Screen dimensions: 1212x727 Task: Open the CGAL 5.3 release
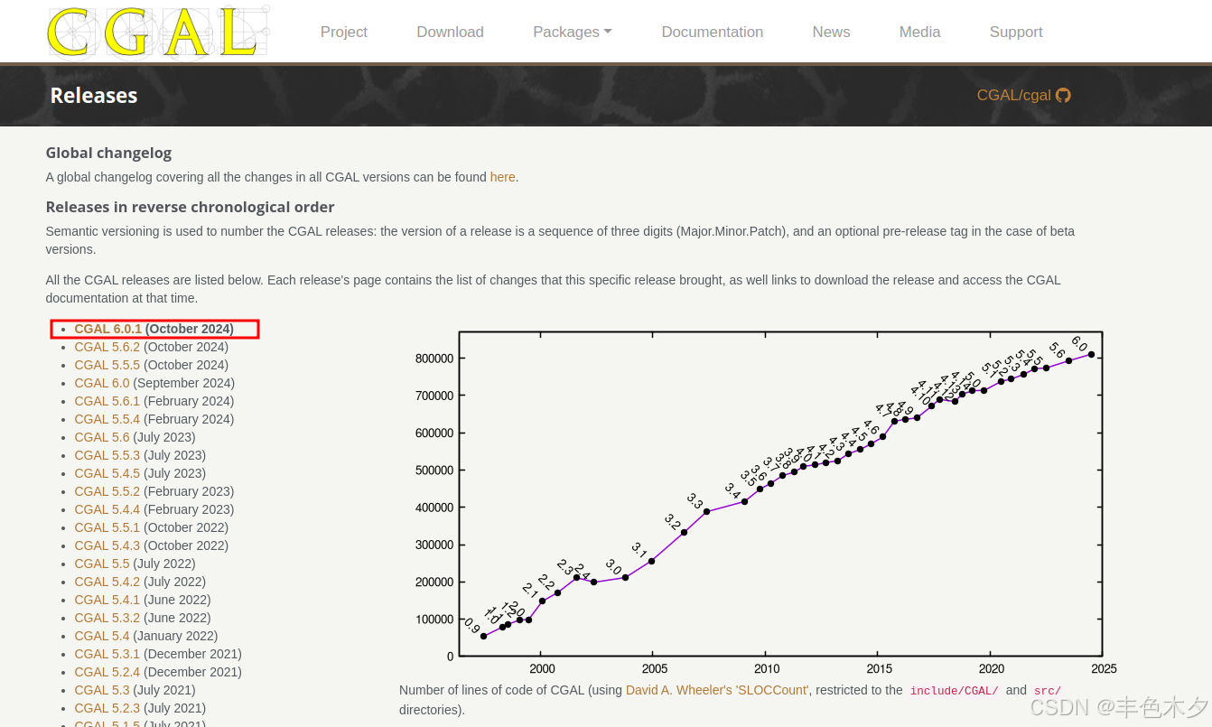[x=102, y=690]
